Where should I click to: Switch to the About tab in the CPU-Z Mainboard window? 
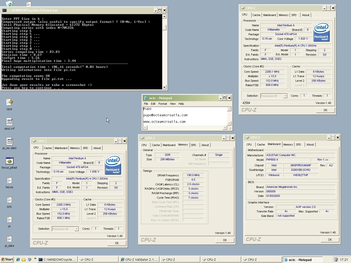[310, 145]
